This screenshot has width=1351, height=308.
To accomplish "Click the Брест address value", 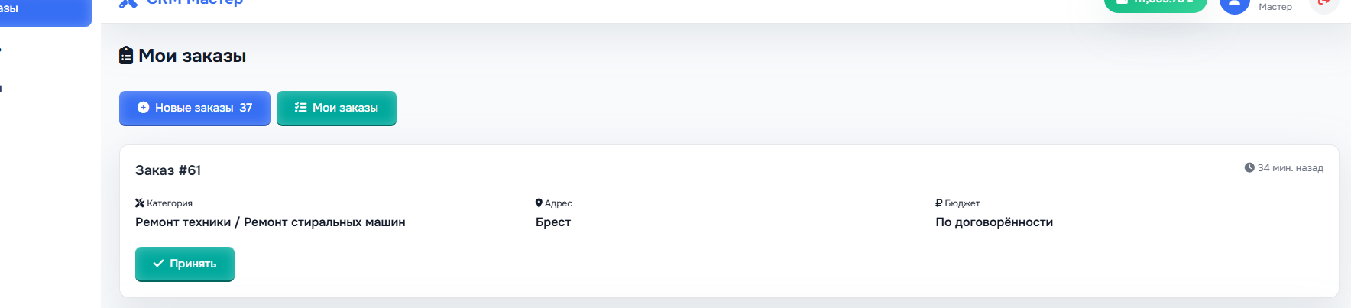I will pos(553,222).
